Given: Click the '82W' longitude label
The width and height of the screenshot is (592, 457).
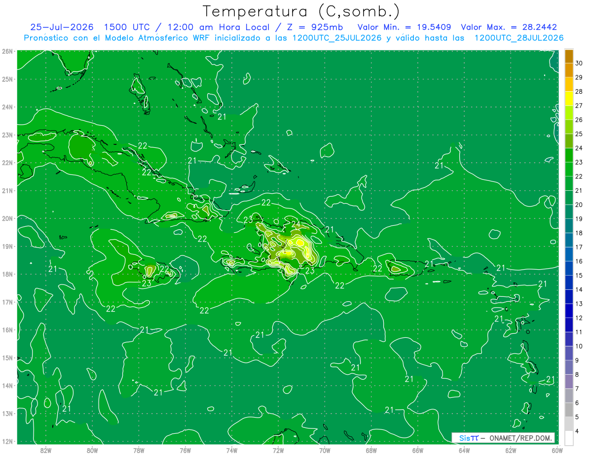Looking at the screenshot, I should (45, 450).
